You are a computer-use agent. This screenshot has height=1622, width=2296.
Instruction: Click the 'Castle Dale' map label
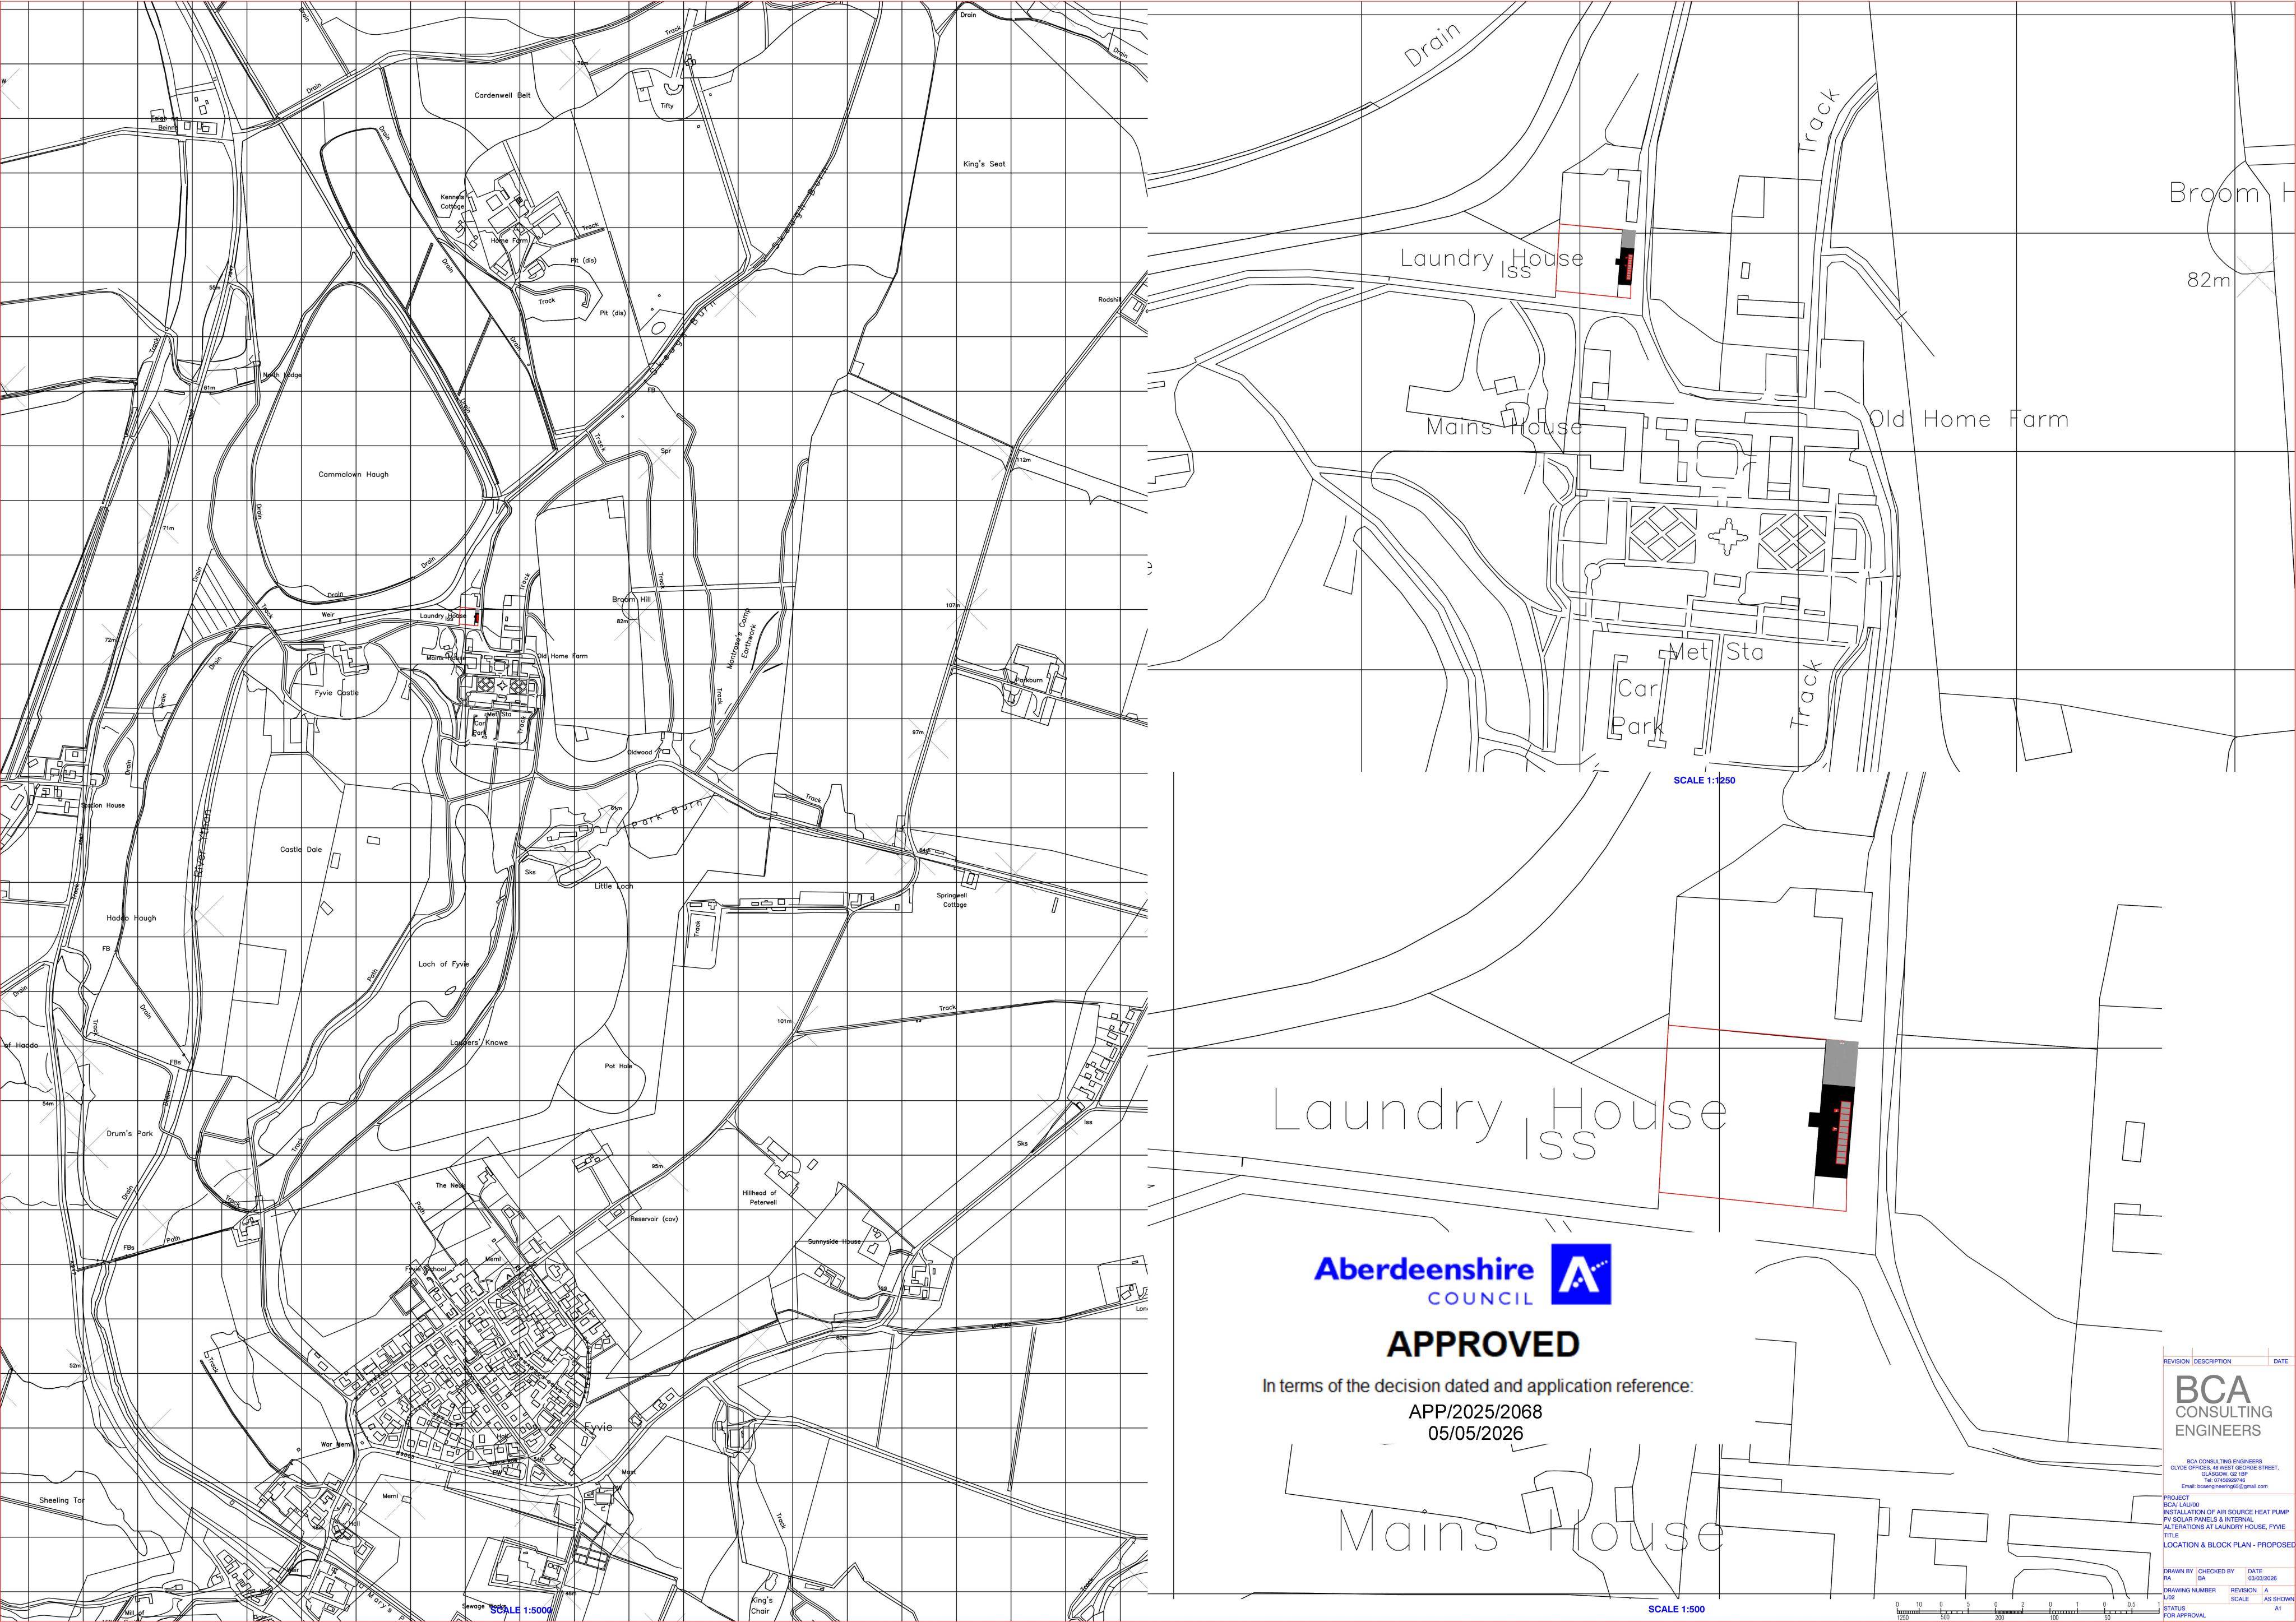point(301,849)
